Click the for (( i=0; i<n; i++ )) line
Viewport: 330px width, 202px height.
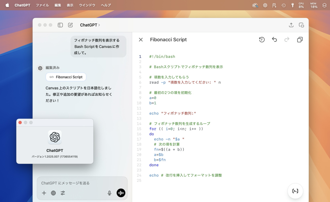click(176, 129)
